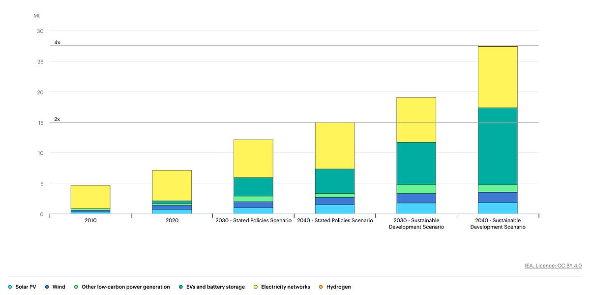Toggle the Other low-carbon power generation label
The image size is (590, 295).
point(125,287)
